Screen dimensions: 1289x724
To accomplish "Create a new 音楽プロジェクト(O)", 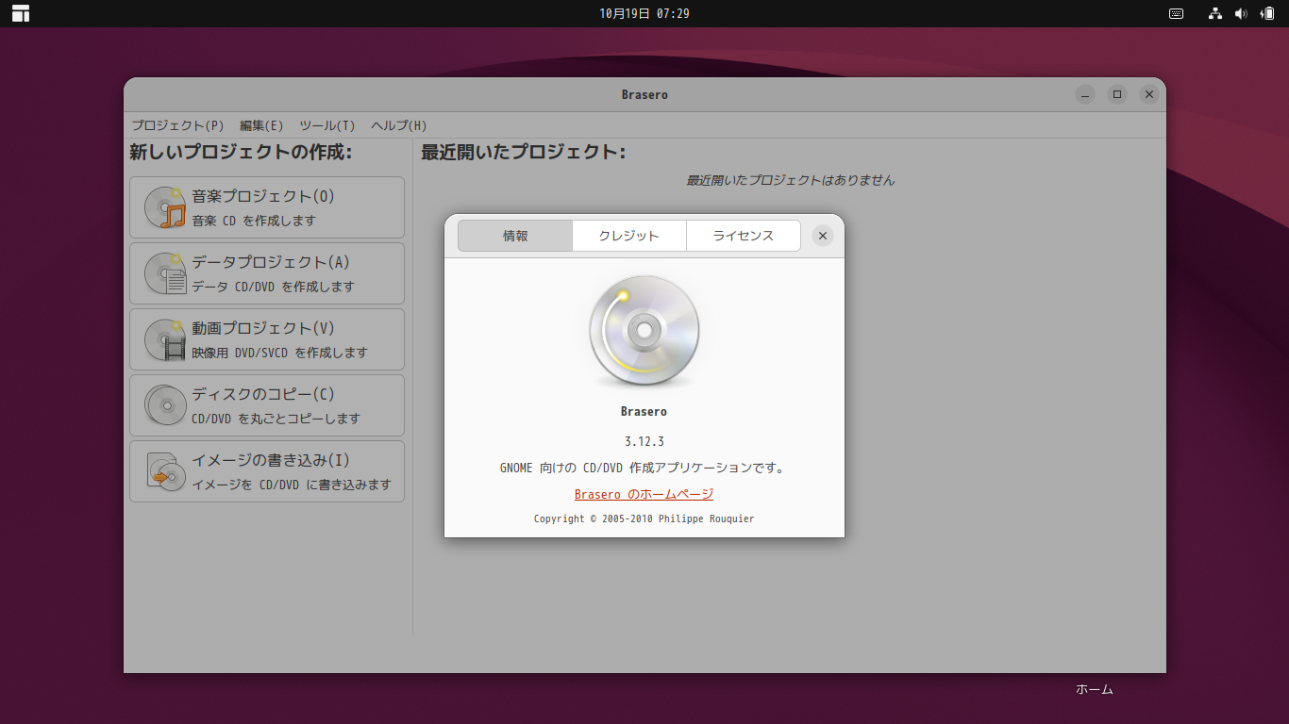I will 267,207.
